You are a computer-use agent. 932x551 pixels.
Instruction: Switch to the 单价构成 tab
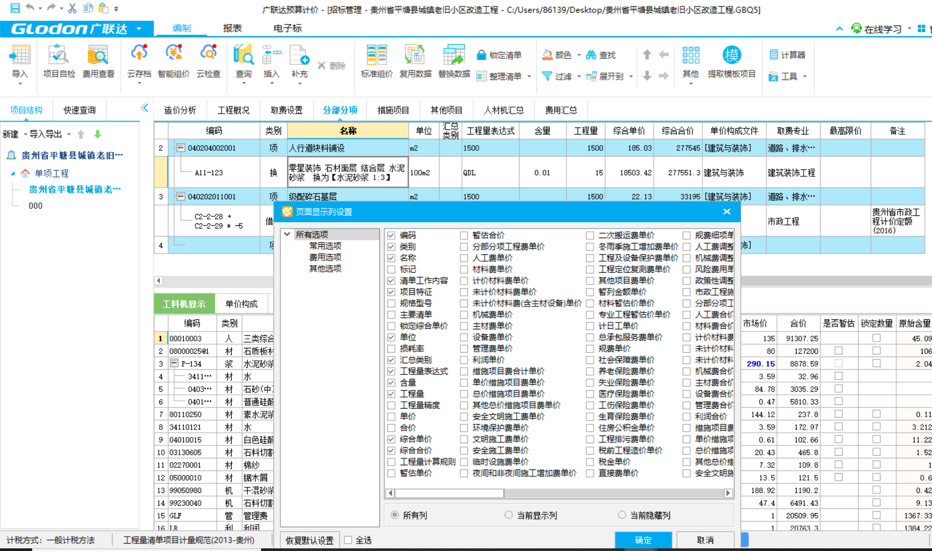(241, 304)
